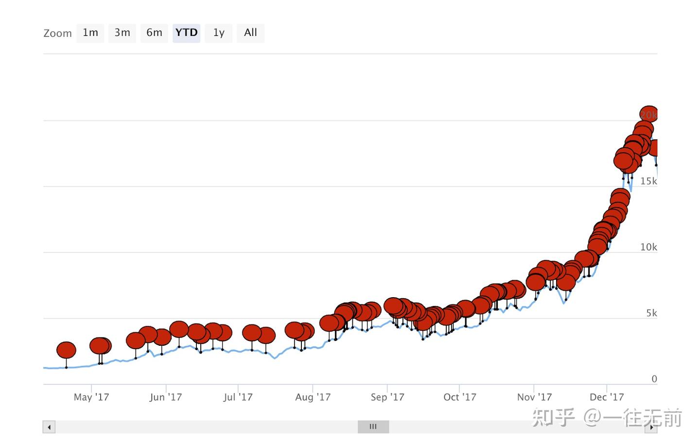Click the "Zoom" label text
The height and width of the screenshot is (446, 700).
tap(57, 34)
